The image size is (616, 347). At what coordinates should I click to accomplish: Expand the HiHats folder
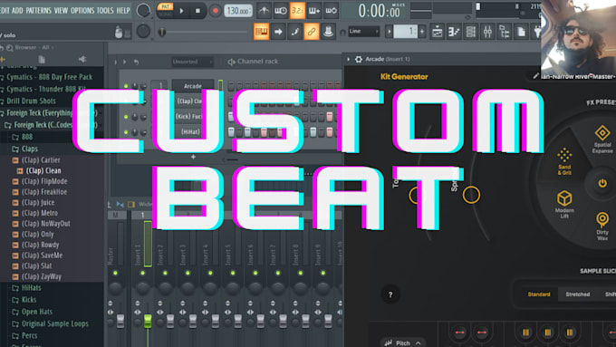pos(31,288)
